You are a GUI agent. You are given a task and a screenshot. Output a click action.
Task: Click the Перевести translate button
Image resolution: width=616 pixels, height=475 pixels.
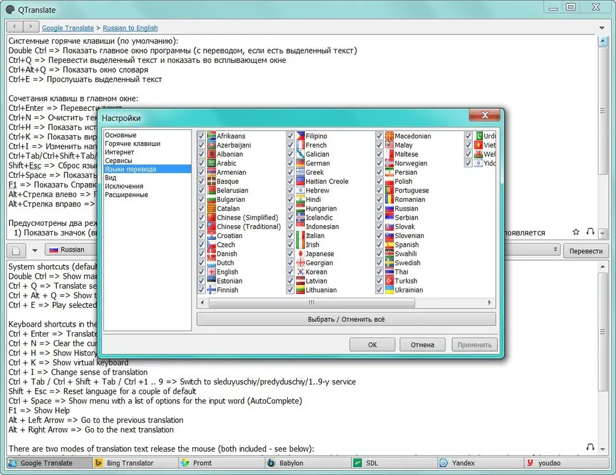click(586, 251)
